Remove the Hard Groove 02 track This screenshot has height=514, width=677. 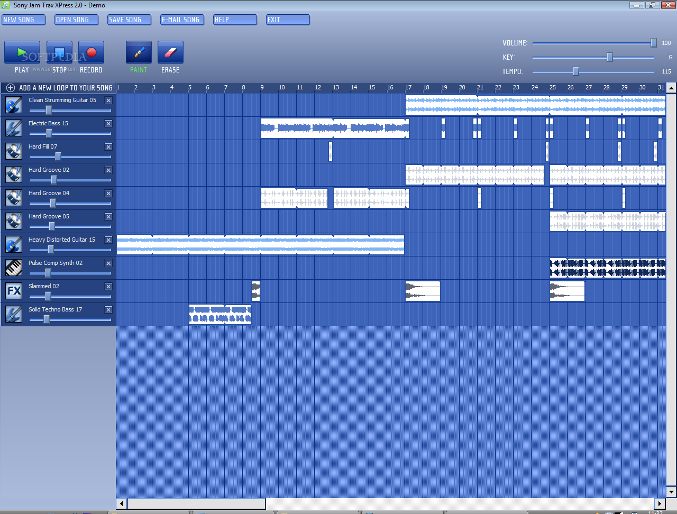[x=108, y=170]
